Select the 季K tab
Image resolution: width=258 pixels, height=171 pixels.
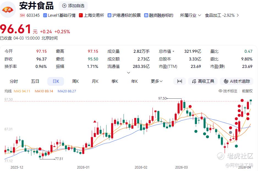coord(115,81)
